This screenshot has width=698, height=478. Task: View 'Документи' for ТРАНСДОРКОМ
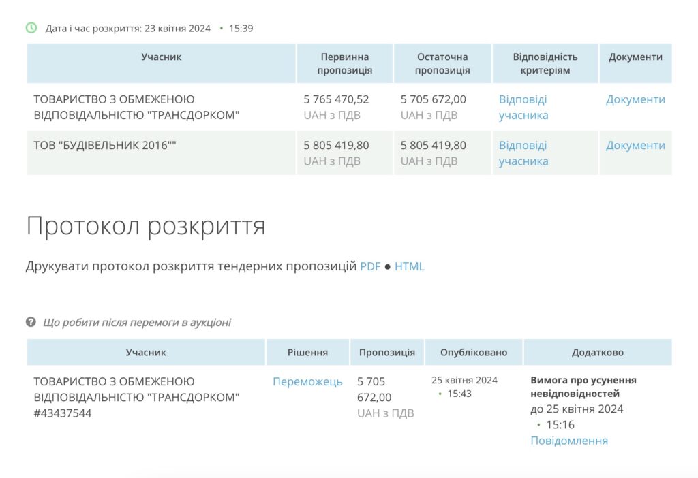click(x=635, y=99)
